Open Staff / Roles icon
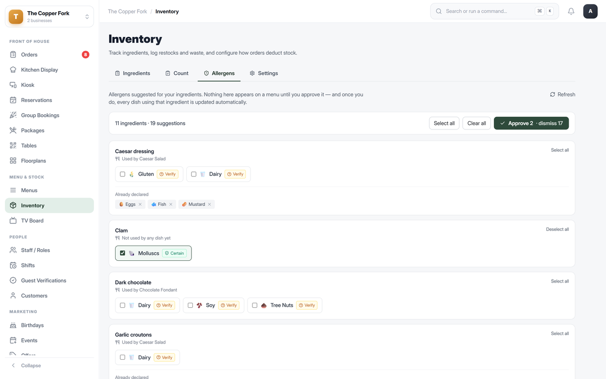This screenshot has height=379, width=606. 13,250
